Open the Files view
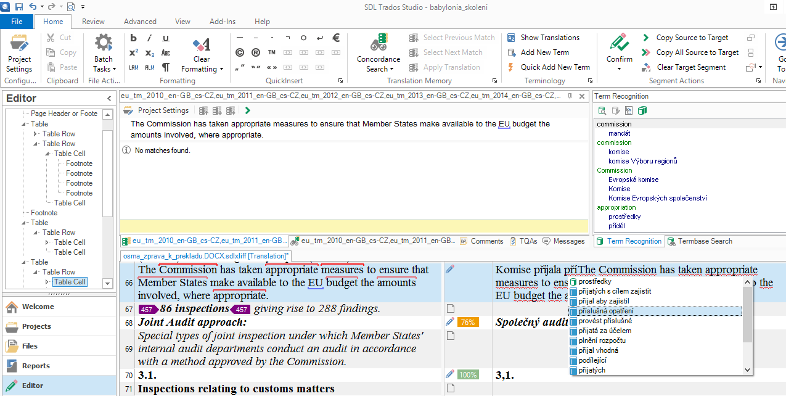Screen dimensions: 786x396 (58, 346)
